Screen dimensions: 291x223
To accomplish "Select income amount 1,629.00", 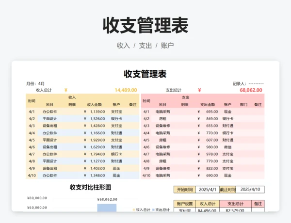I will [97, 147].
